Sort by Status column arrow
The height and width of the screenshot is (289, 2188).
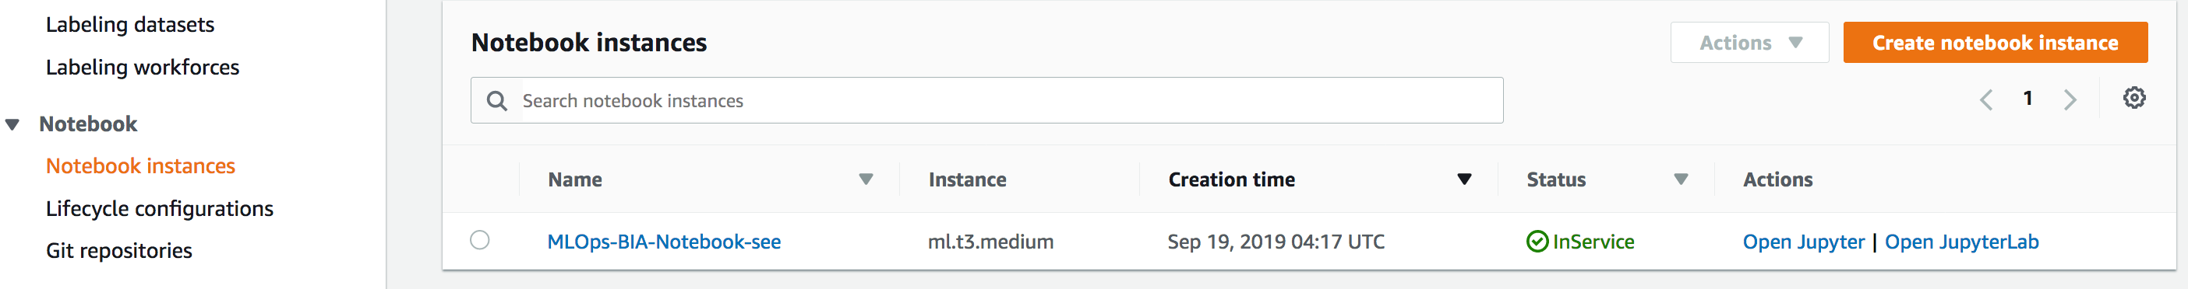1680,179
